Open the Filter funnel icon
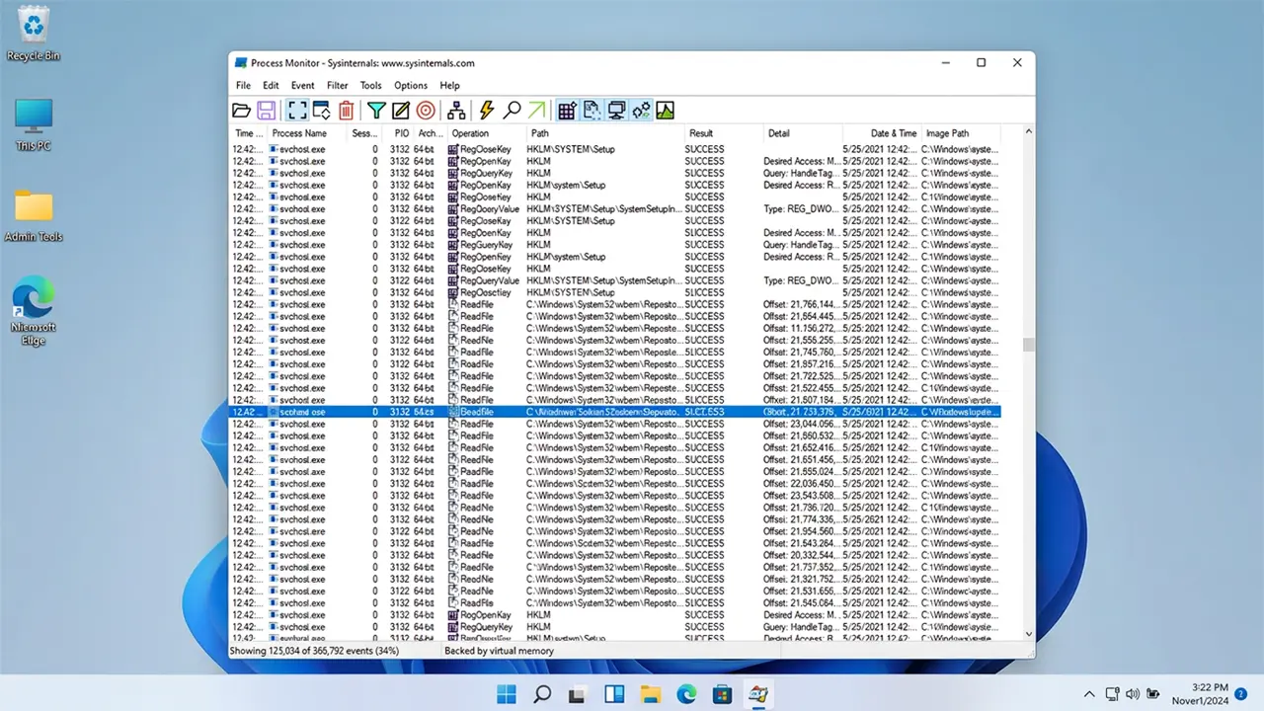1264x711 pixels. (x=376, y=111)
